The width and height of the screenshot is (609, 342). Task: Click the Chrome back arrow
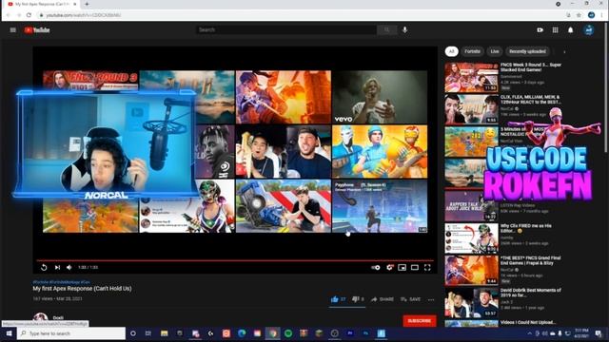[9, 15]
